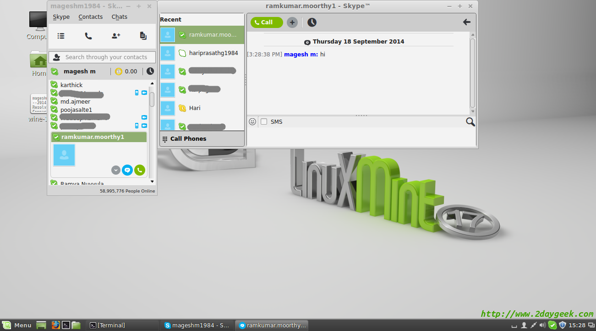
Task: Click the dial pad phone icon
Action: (88, 36)
